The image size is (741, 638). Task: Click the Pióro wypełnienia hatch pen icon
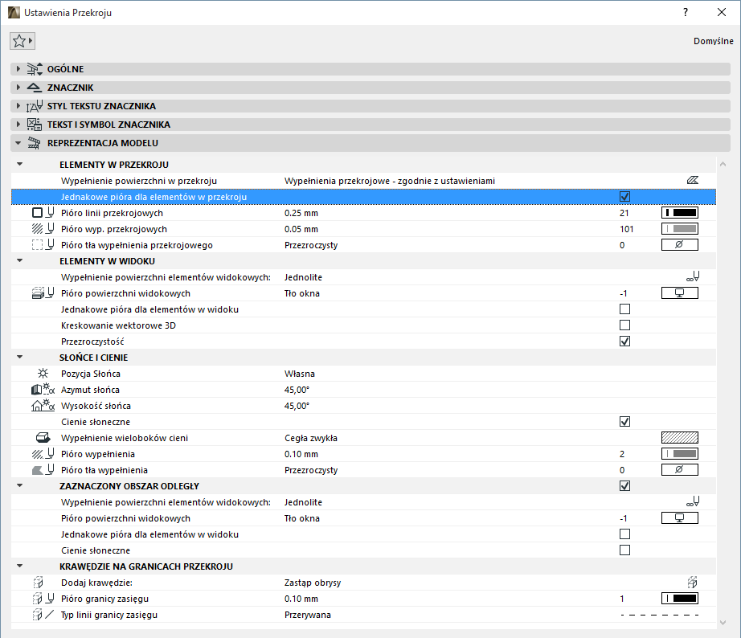coord(43,454)
